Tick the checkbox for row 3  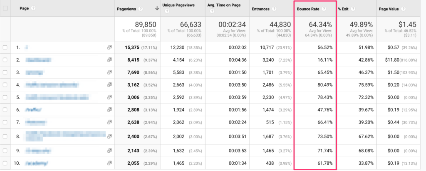click(x=5, y=72)
